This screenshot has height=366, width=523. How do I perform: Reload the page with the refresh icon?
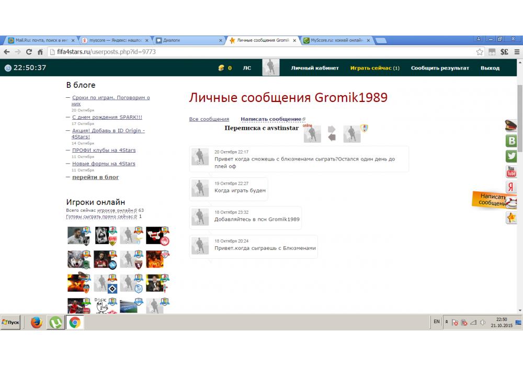coord(29,52)
